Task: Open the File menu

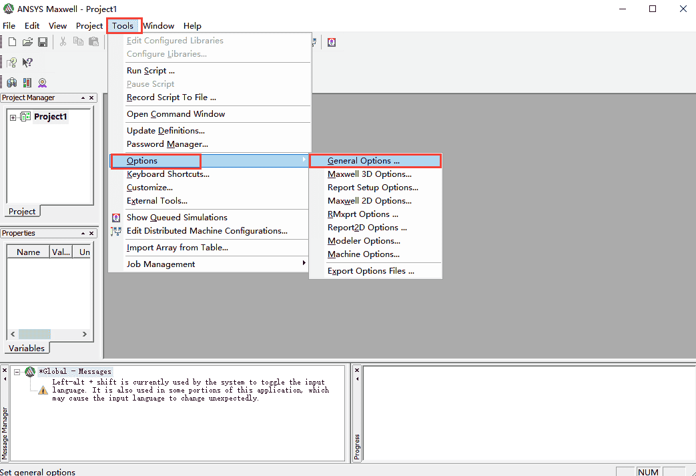Action: click(x=9, y=26)
